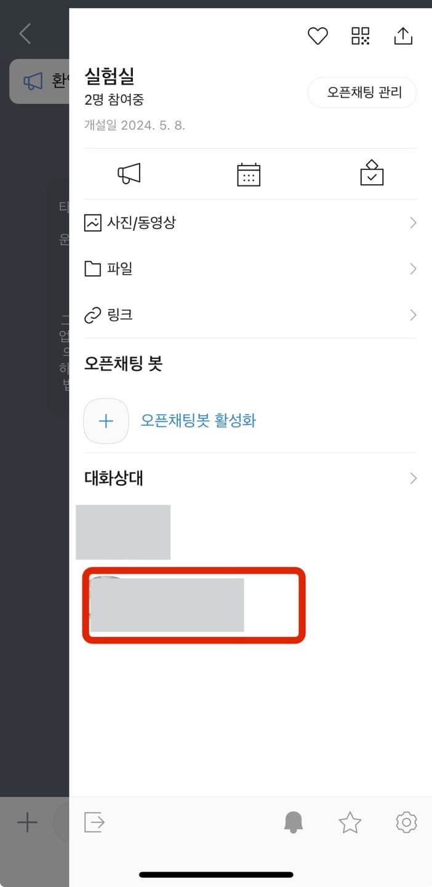Tap the leave chatroom exit icon
This screenshot has height=887, width=432.
[x=94, y=822]
